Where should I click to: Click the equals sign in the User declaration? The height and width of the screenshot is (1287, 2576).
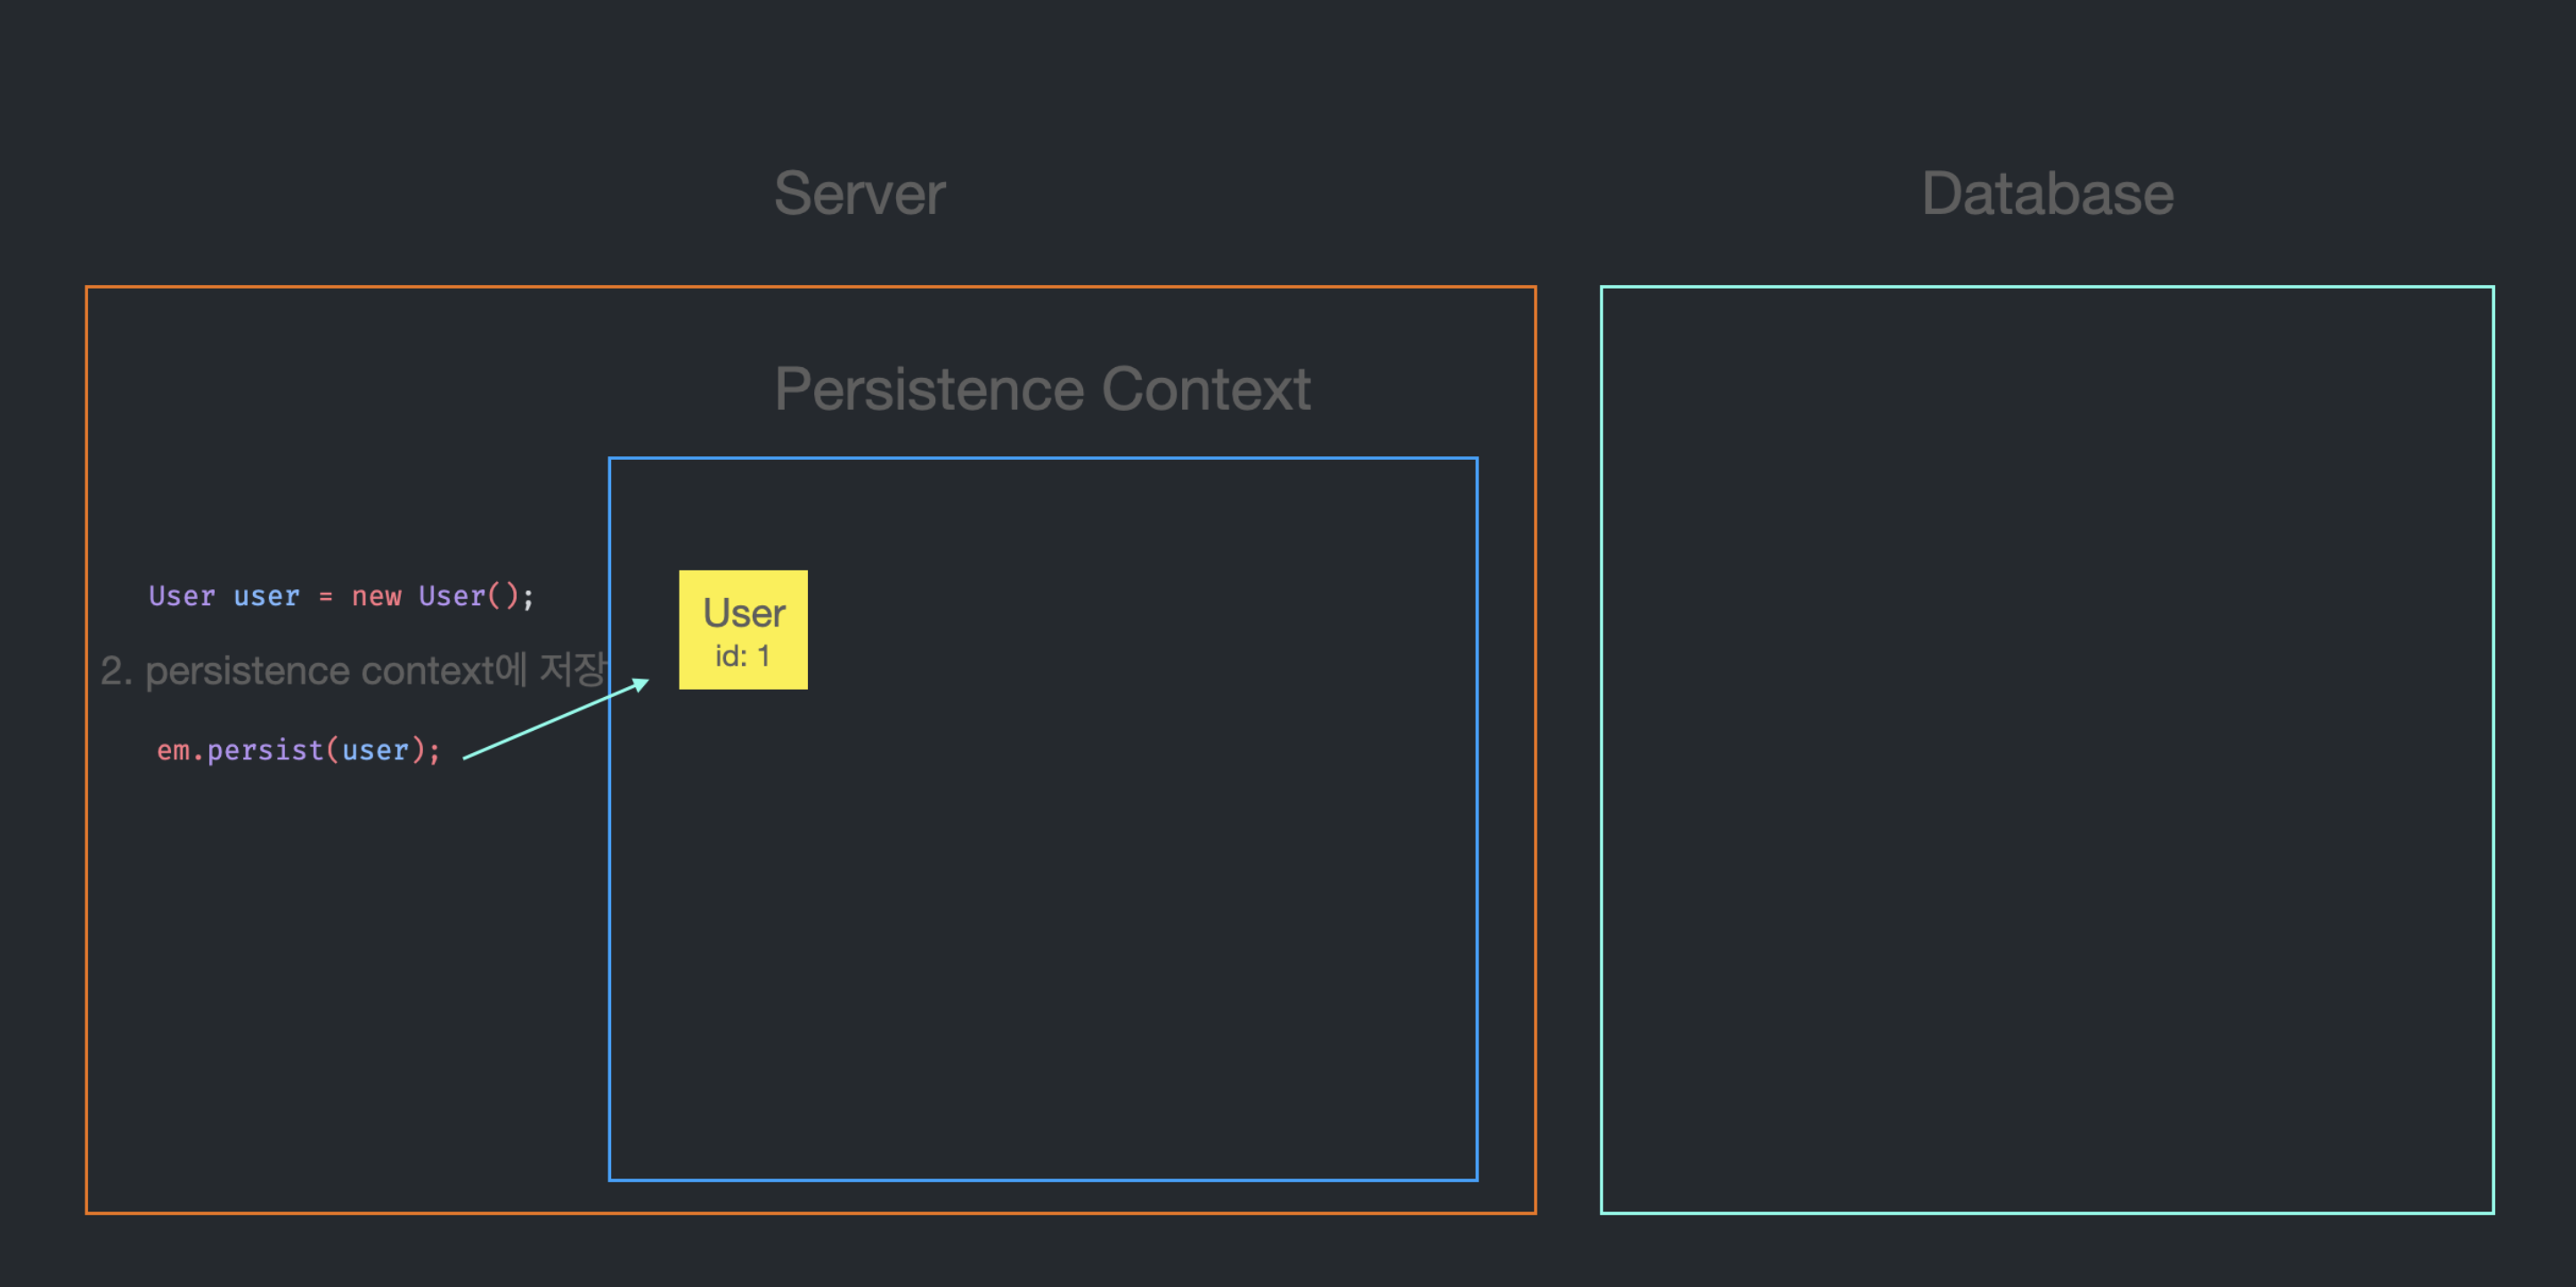pos(325,596)
